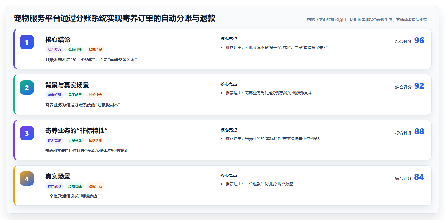The width and height of the screenshot is (445, 220).
Task: Click bullet 推荐理由：寄养业务的"非标特性"在本次榜单中位列第3
Action: coord(273,138)
